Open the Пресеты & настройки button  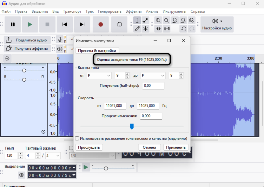tap(97, 51)
